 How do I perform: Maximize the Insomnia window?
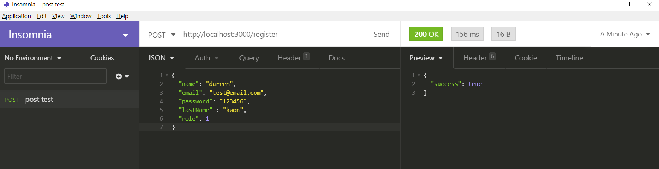tap(627, 4)
